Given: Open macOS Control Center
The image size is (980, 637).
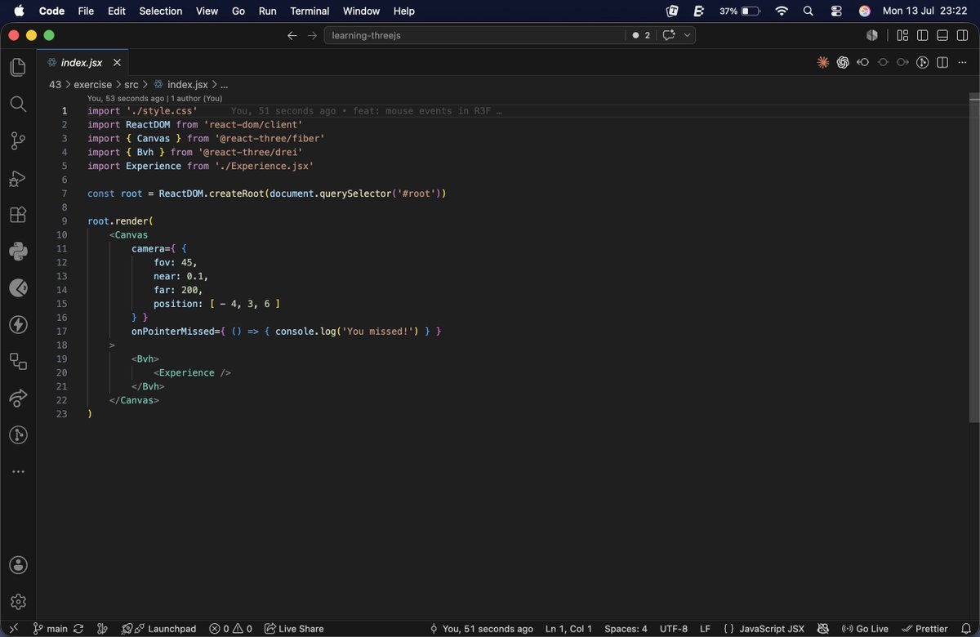Looking at the screenshot, I should coord(836,11).
